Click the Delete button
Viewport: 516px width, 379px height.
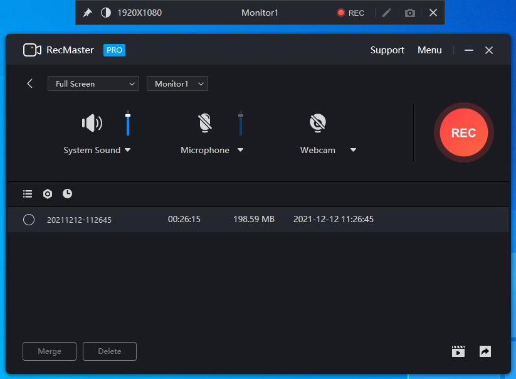coord(110,351)
